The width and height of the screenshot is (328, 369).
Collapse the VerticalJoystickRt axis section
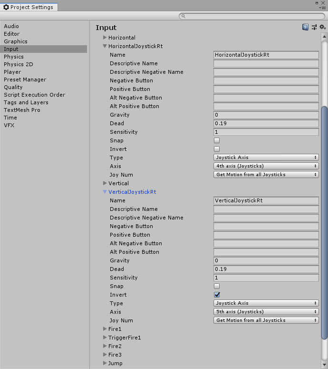(x=105, y=192)
